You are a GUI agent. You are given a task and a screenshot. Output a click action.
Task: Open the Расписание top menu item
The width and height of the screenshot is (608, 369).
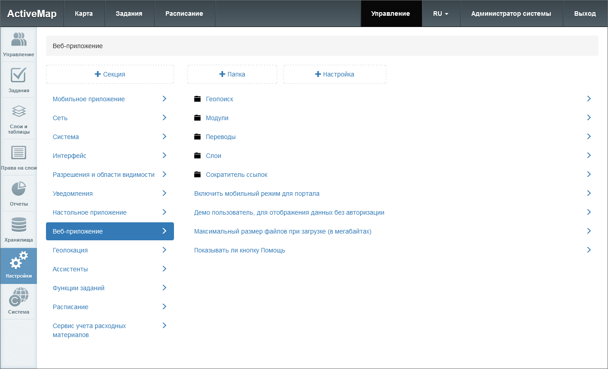click(x=184, y=13)
